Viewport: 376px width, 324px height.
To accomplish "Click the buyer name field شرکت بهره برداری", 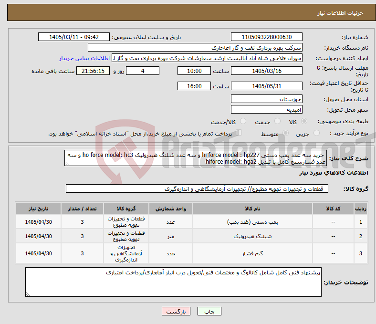I will pos(195,48).
